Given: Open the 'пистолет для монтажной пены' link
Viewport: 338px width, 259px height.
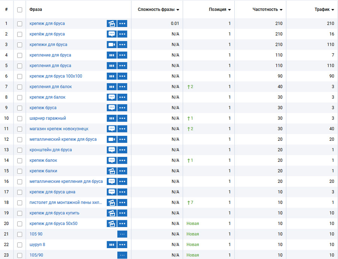Looking at the screenshot, I should point(65,202).
